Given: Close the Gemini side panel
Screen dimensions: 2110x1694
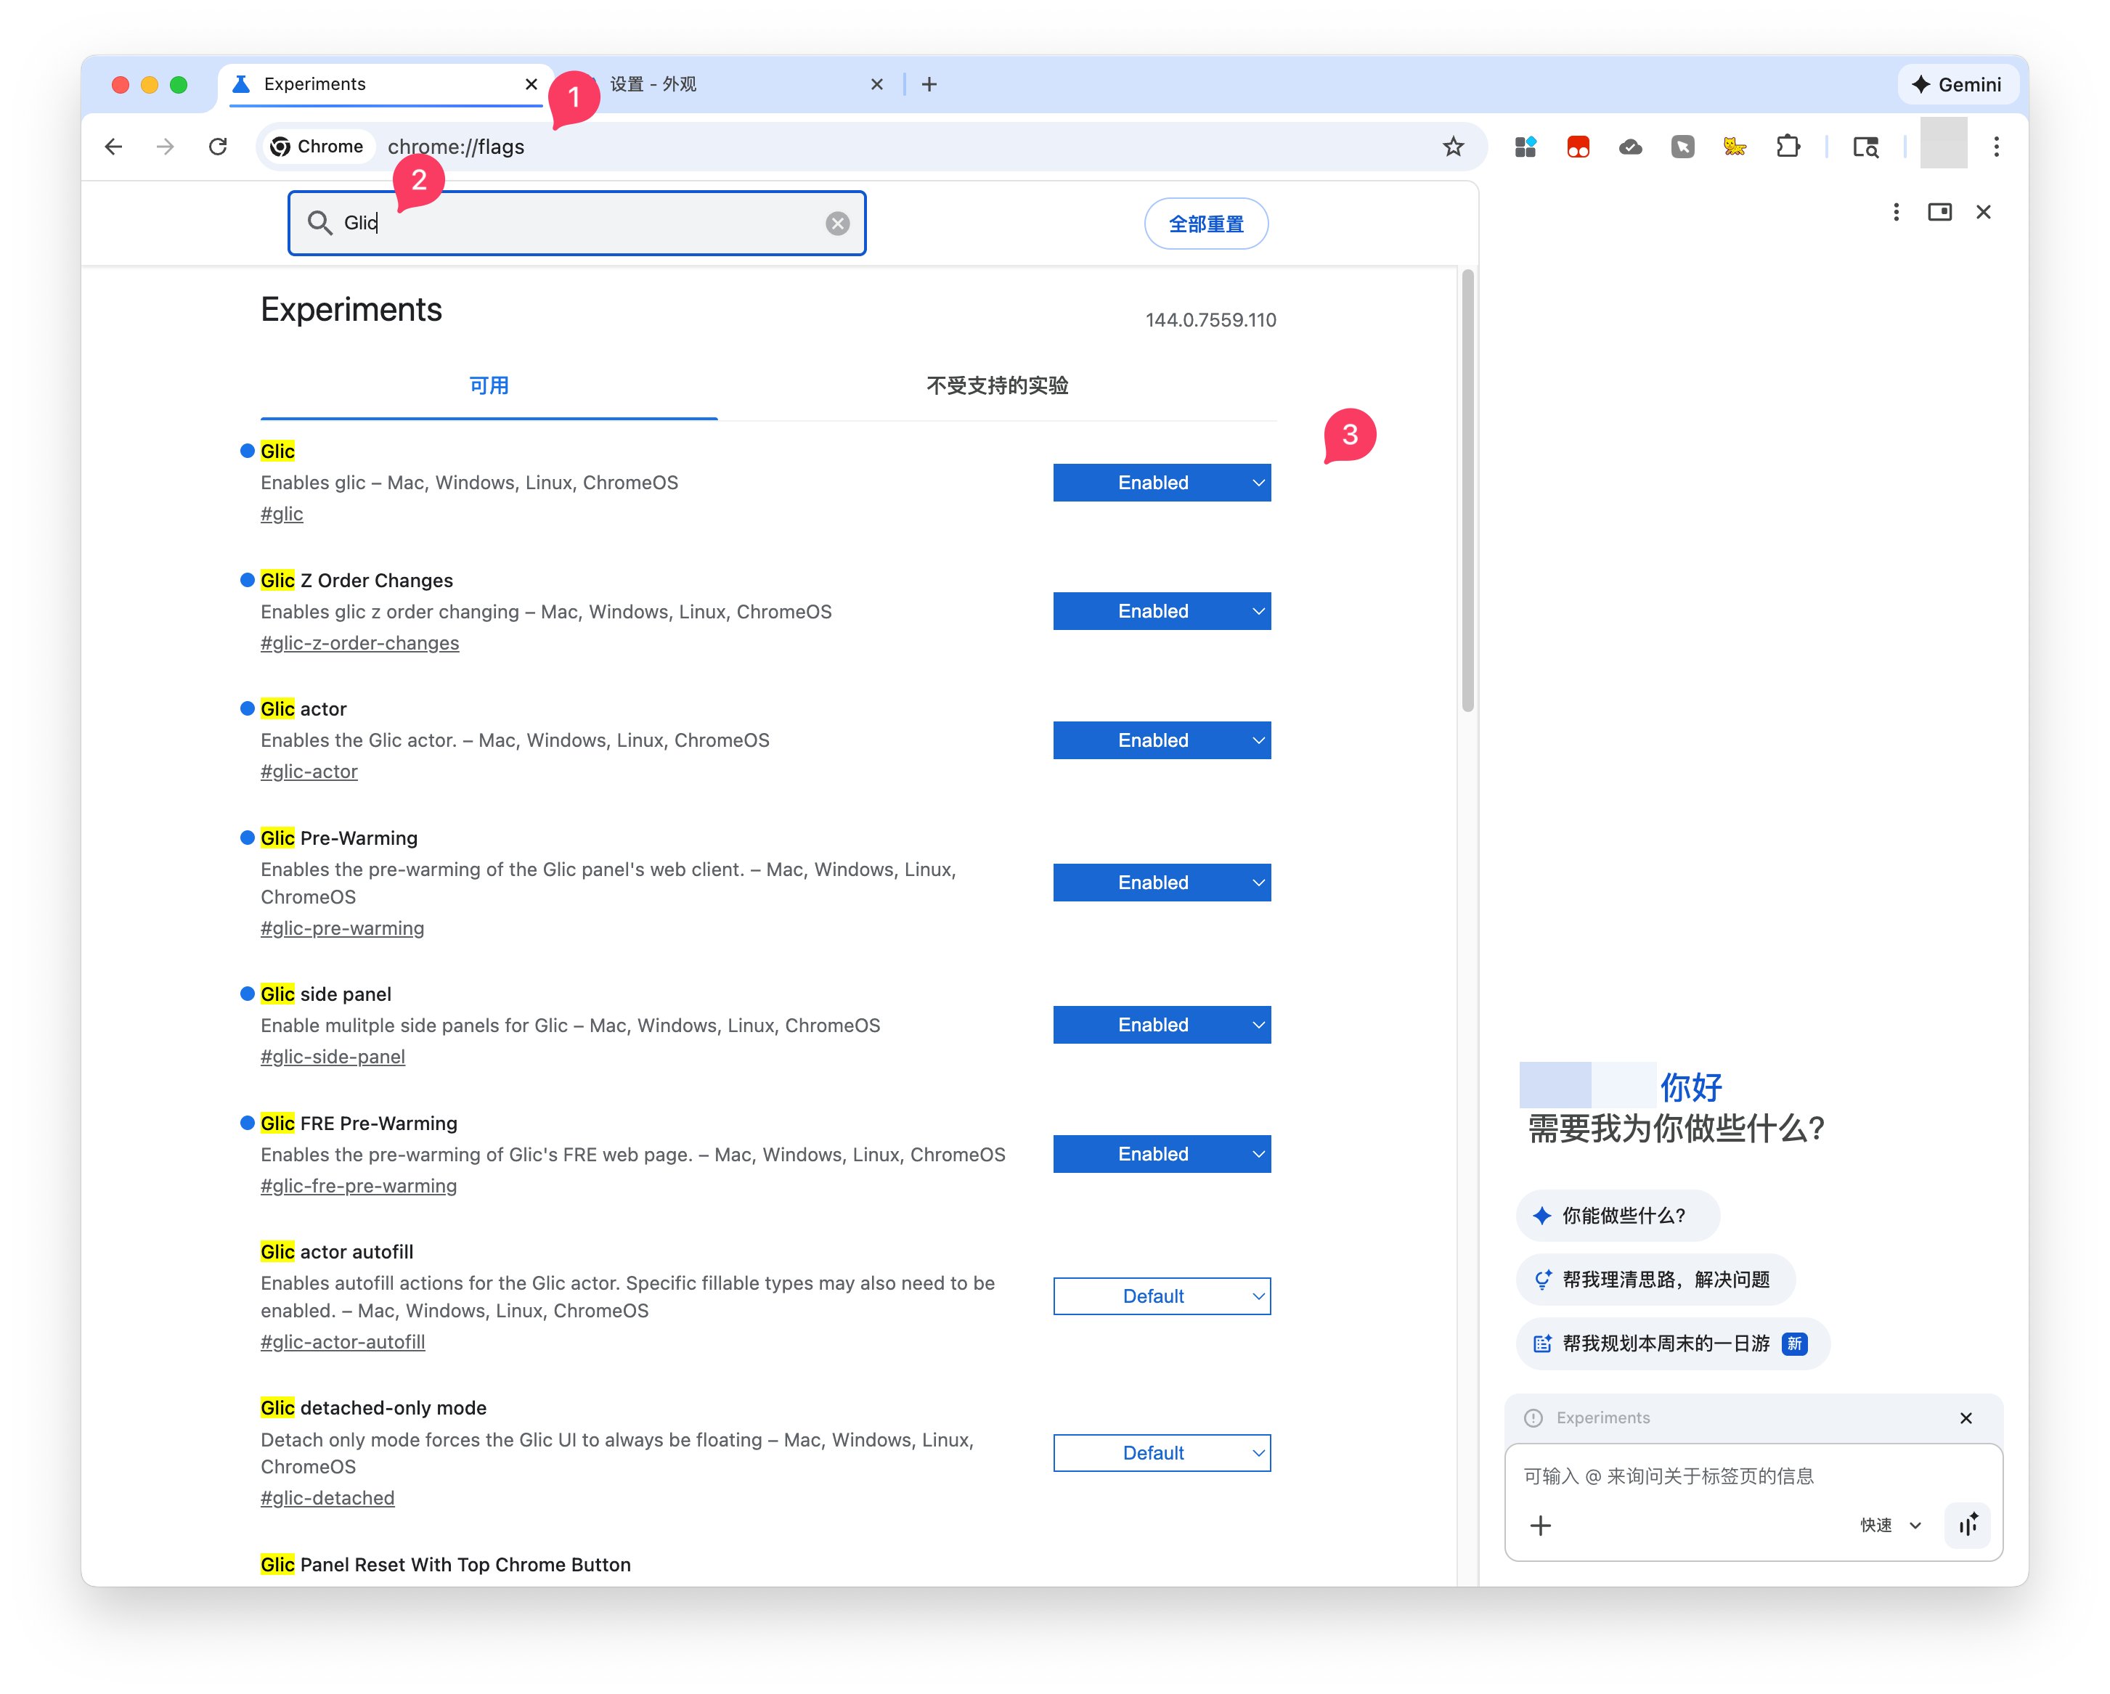Looking at the screenshot, I should pos(1984,212).
